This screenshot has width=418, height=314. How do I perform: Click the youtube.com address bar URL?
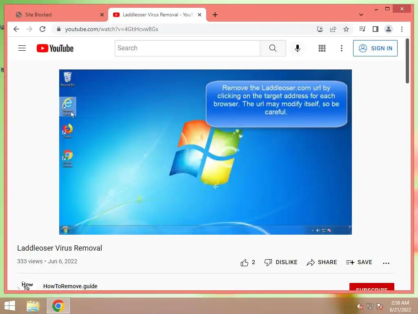click(x=111, y=29)
